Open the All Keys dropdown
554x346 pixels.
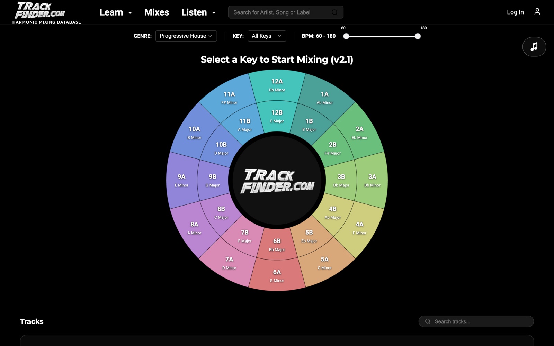point(267,36)
